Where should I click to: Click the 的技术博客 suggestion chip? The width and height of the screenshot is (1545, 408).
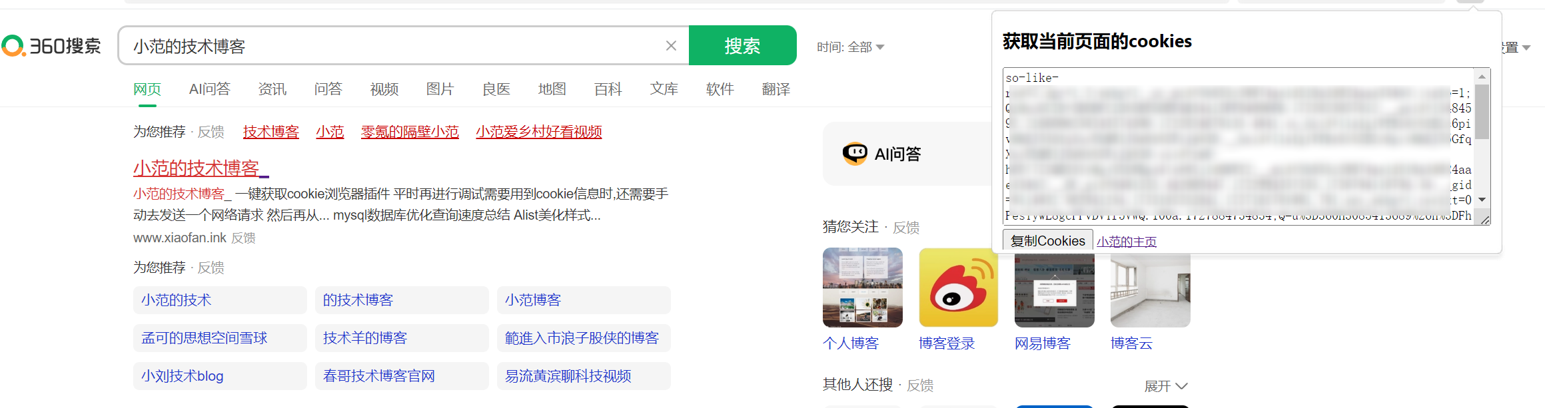point(402,300)
